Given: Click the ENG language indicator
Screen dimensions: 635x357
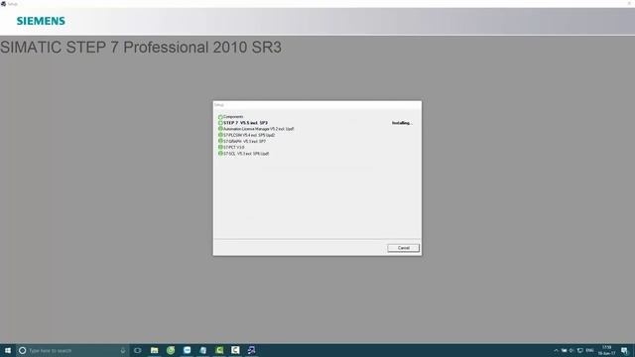Looking at the screenshot, I should [x=589, y=350].
